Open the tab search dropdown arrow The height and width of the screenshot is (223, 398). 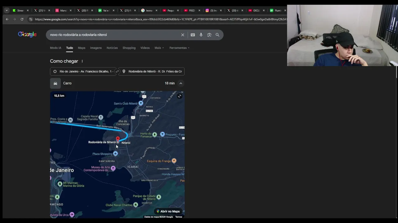tap(7, 10)
